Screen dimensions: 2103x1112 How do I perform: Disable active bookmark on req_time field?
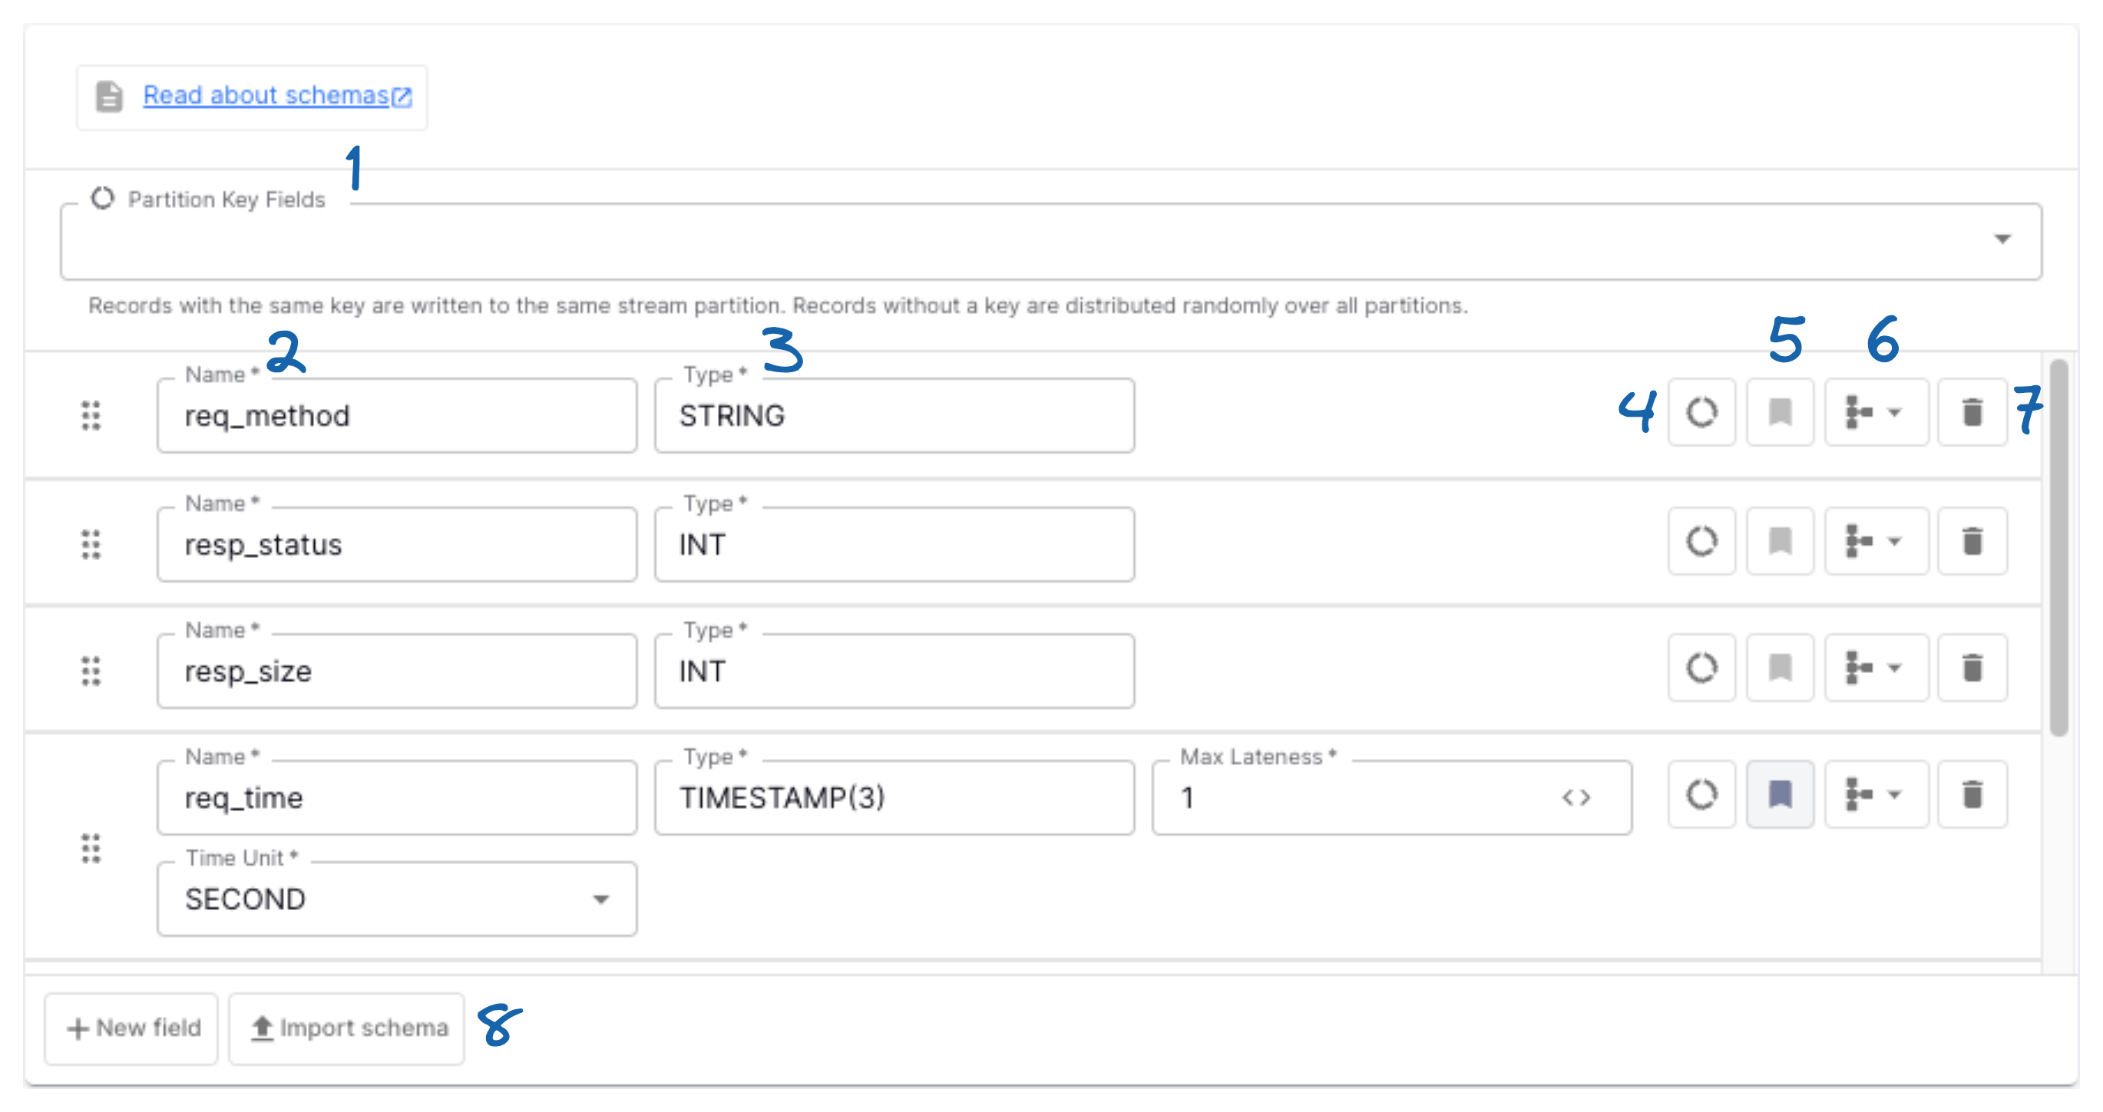pos(1780,794)
